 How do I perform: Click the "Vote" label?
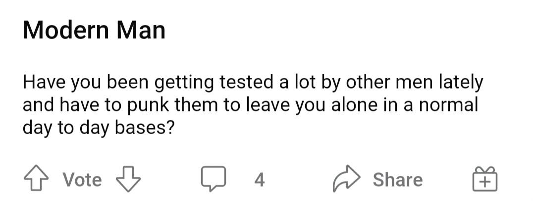[82, 180]
